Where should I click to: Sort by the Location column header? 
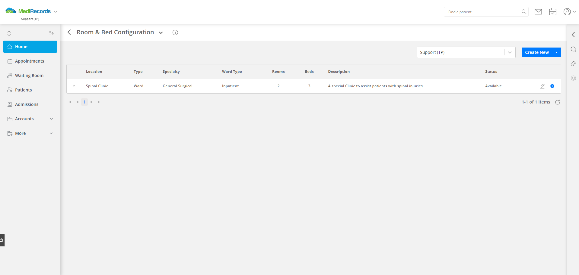94,72
